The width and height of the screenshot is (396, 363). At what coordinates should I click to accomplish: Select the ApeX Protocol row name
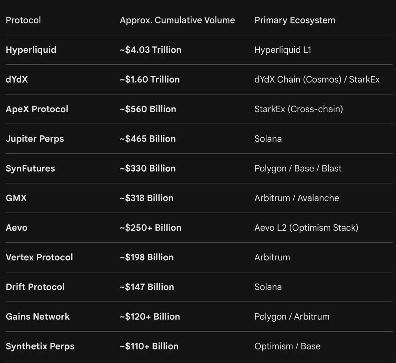click(x=37, y=109)
